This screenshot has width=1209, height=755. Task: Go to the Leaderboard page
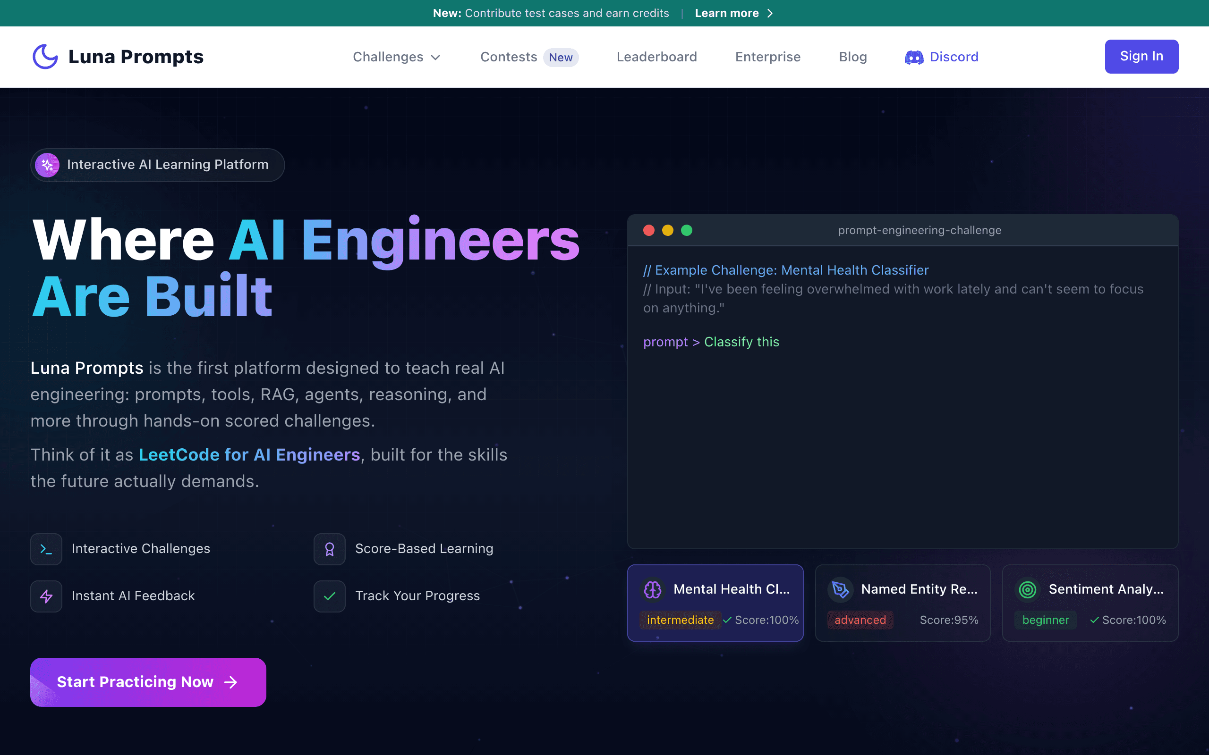(x=656, y=57)
